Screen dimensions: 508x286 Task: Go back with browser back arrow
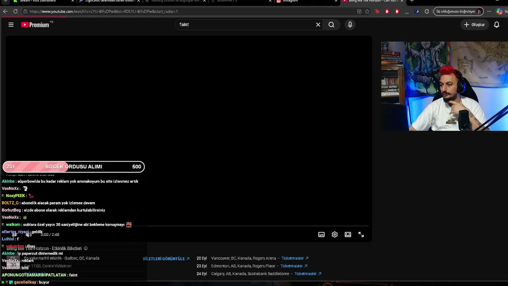coord(5,12)
